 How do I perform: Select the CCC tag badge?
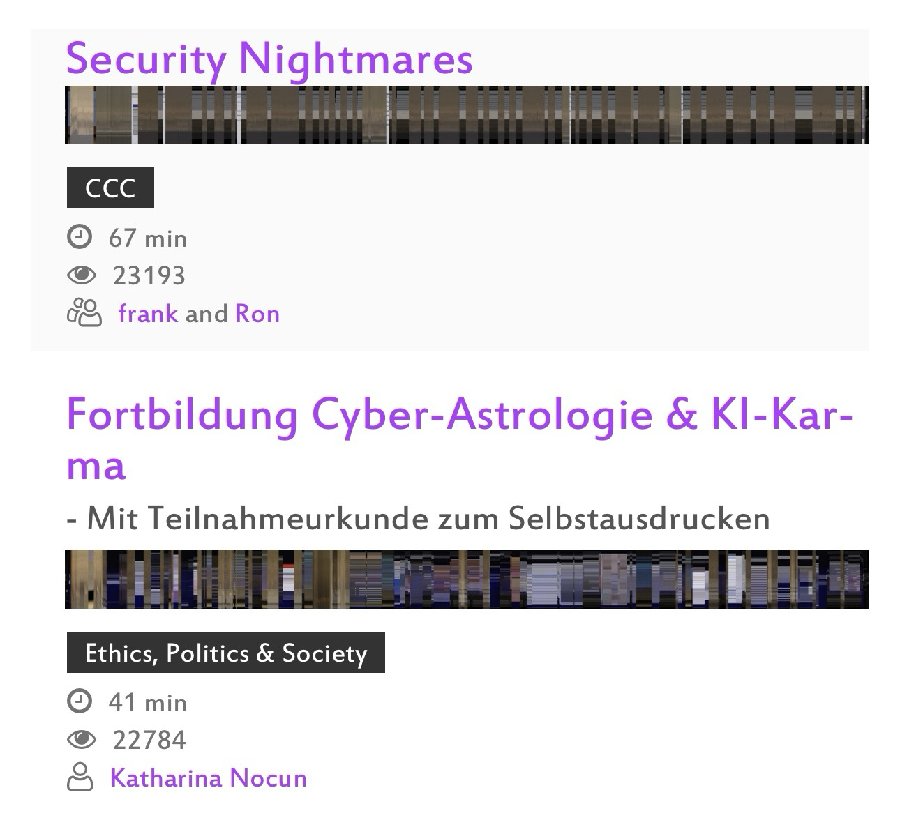coord(110,188)
